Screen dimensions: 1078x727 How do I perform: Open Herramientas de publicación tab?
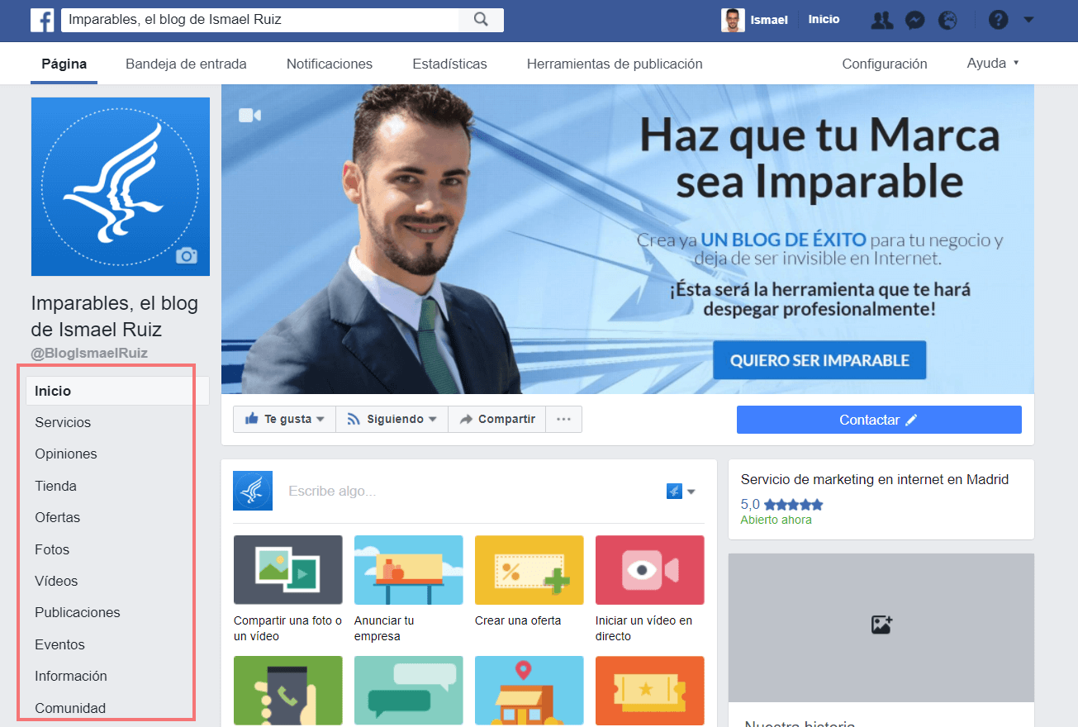[x=615, y=64]
